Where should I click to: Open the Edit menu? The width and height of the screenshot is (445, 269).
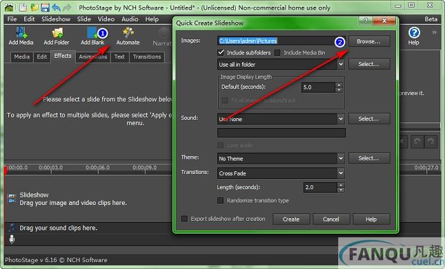pyautogui.click(x=29, y=19)
